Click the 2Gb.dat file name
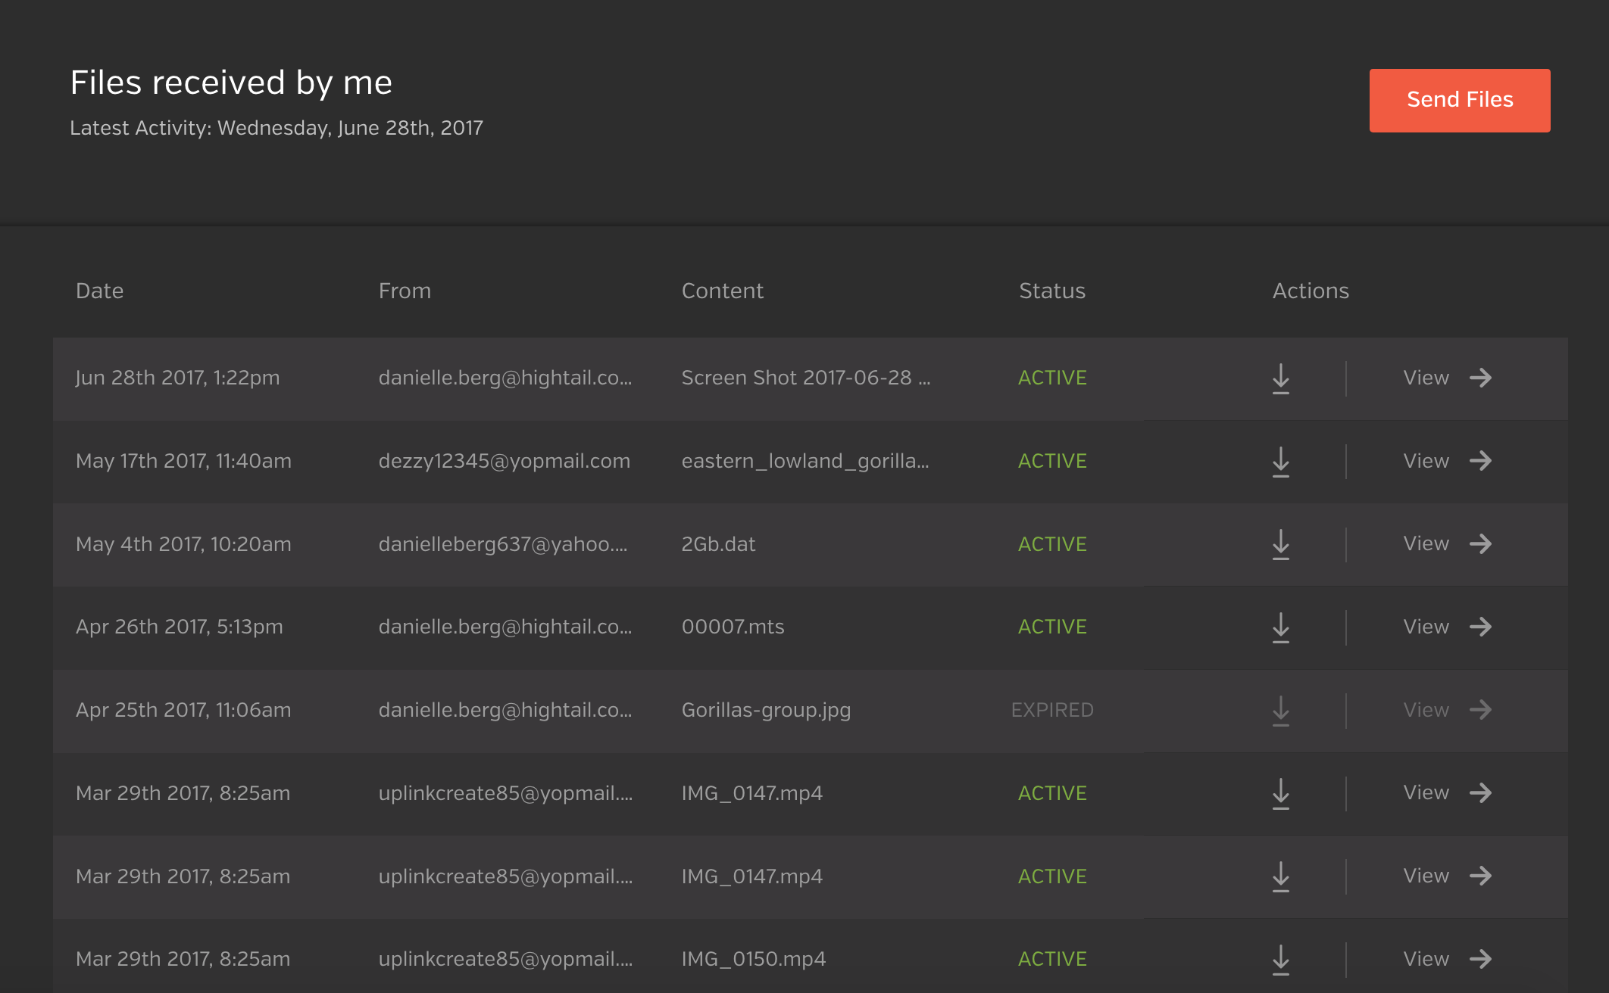The image size is (1609, 993). [x=718, y=544]
